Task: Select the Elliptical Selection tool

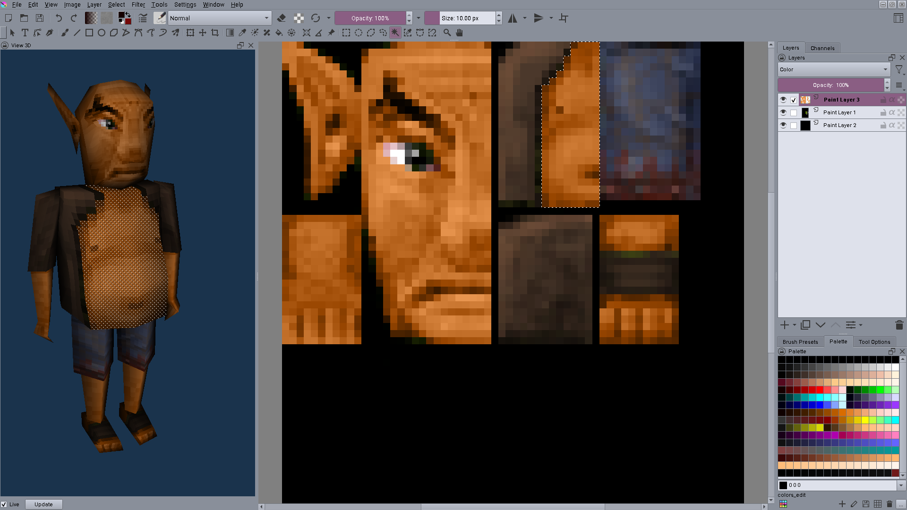Action: pyautogui.click(x=359, y=33)
